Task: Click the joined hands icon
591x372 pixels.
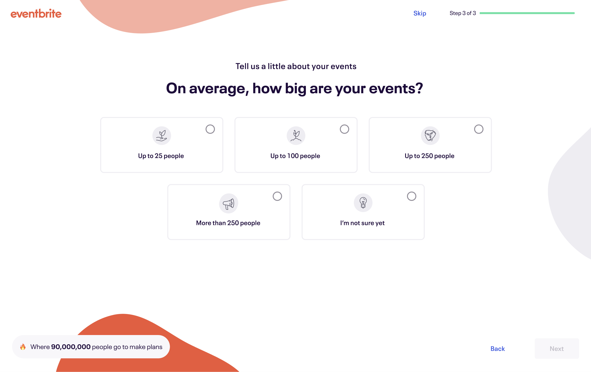Action: (x=430, y=136)
